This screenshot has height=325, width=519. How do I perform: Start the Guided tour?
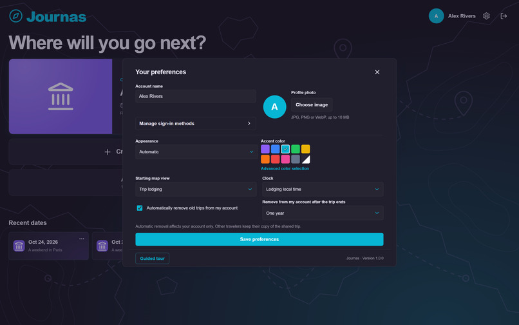[x=152, y=259]
